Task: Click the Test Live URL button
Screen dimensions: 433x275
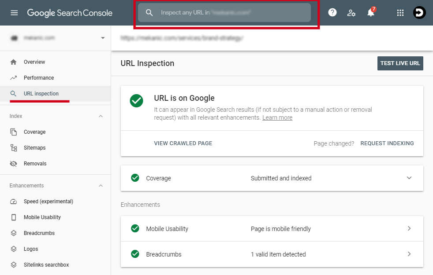Action: tap(400, 63)
